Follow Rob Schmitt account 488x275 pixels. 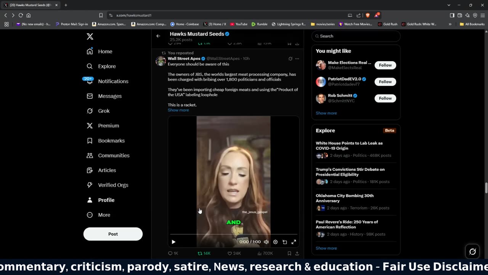point(385,98)
